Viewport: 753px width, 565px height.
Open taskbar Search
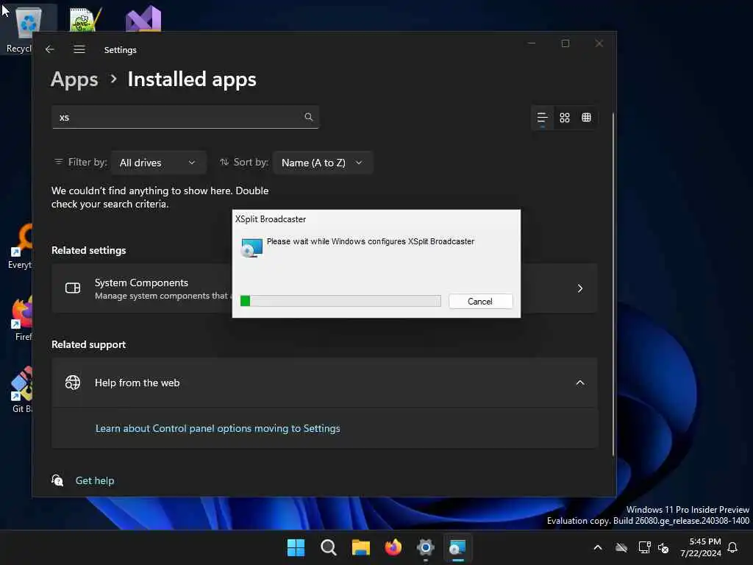coord(329,547)
